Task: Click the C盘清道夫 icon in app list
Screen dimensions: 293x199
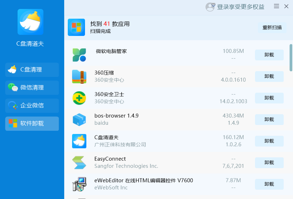Action: coord(79,141)
